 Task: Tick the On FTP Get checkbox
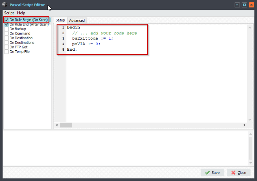pyautogui.click(x=7, y=47)
